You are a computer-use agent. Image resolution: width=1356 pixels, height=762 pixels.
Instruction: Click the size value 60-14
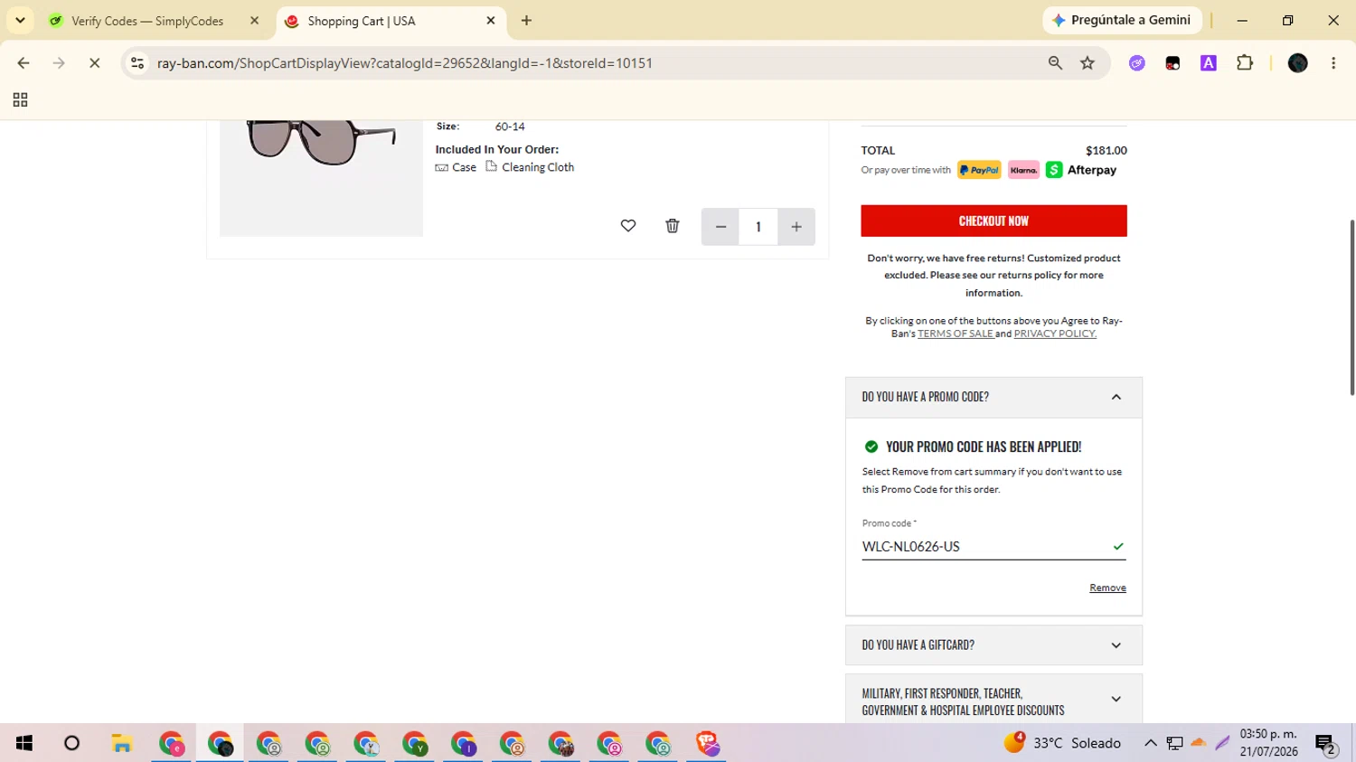point(510,127)
